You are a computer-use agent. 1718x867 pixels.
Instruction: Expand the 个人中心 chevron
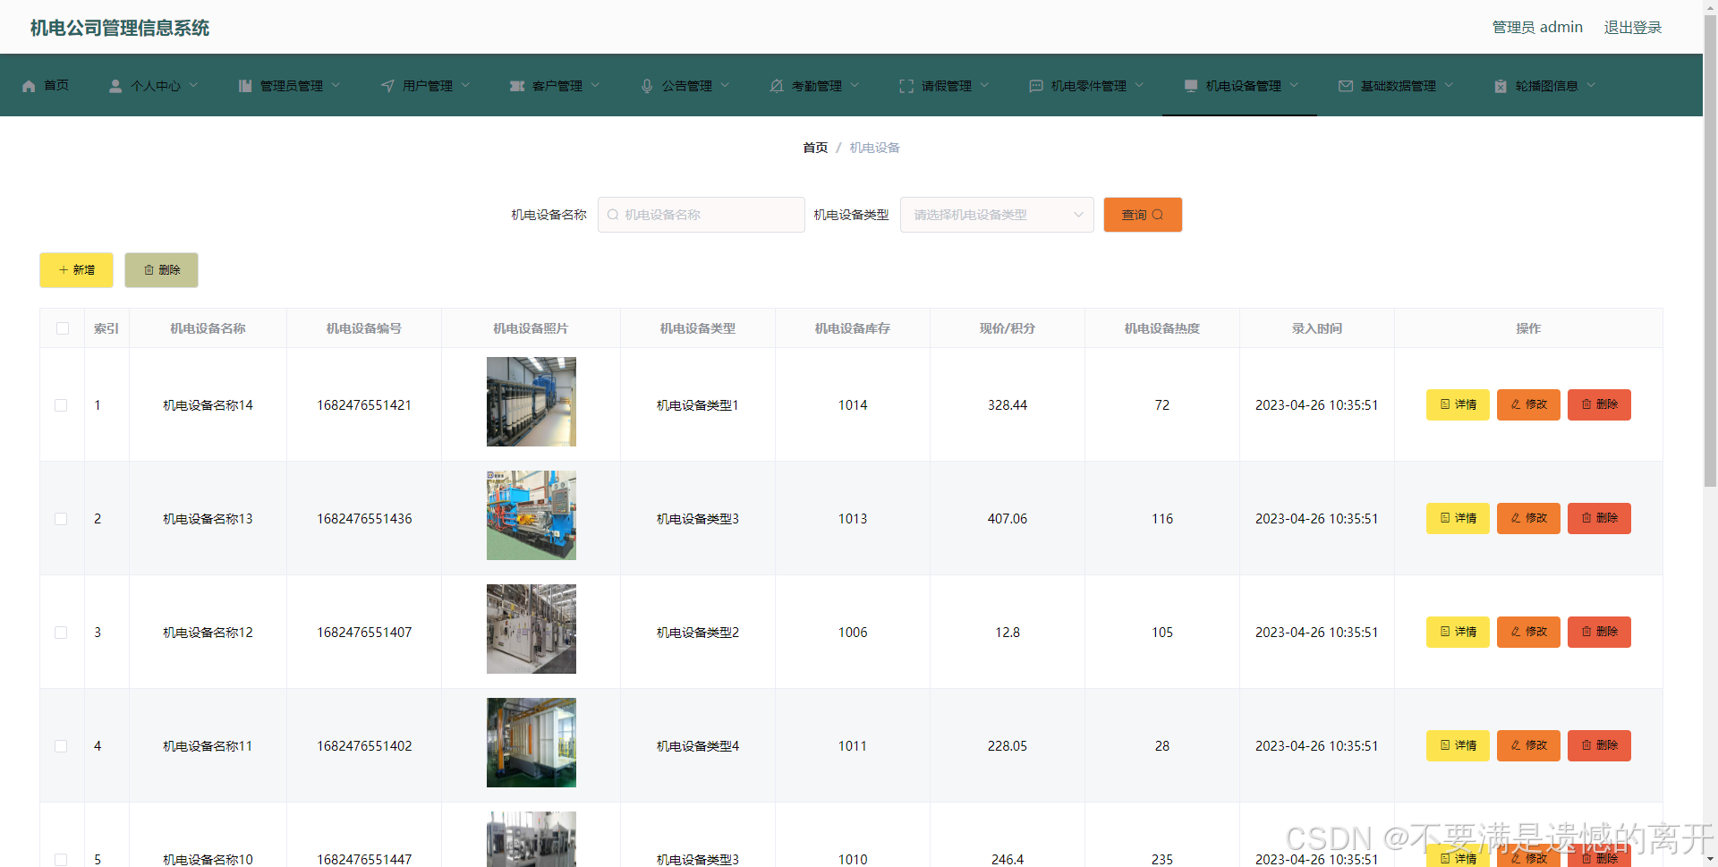click(x=193, y=85)
